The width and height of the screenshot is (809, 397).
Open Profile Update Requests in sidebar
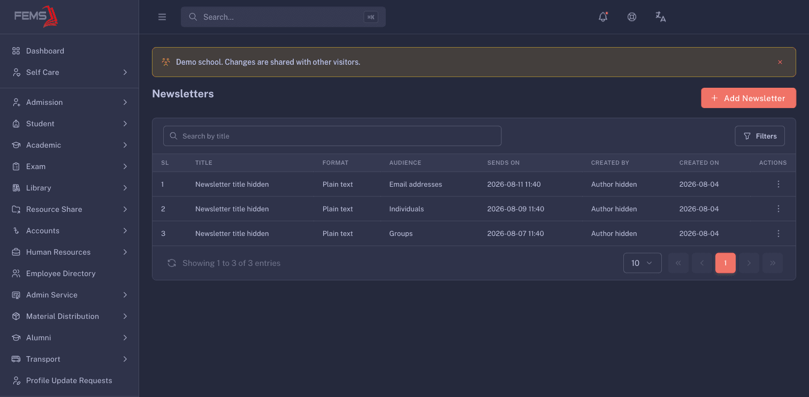tap(70, 380)
